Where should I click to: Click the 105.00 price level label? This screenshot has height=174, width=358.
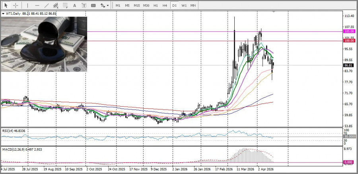coord(349,31)
